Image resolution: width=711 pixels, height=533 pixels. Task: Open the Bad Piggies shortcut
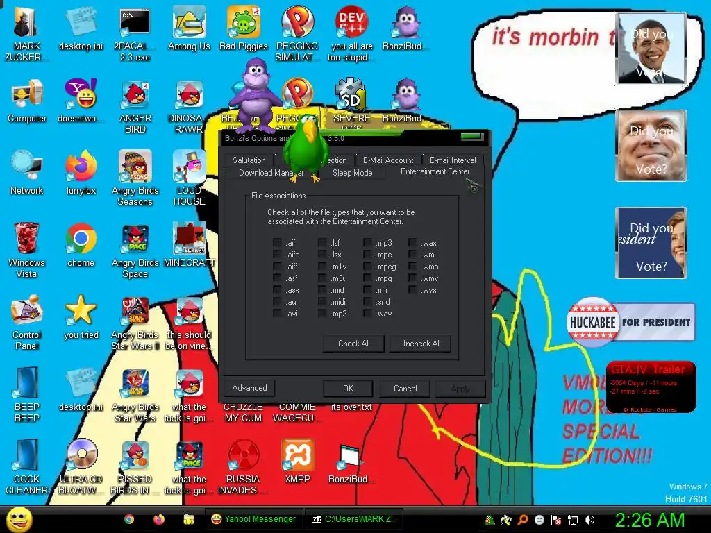point(244,28)
